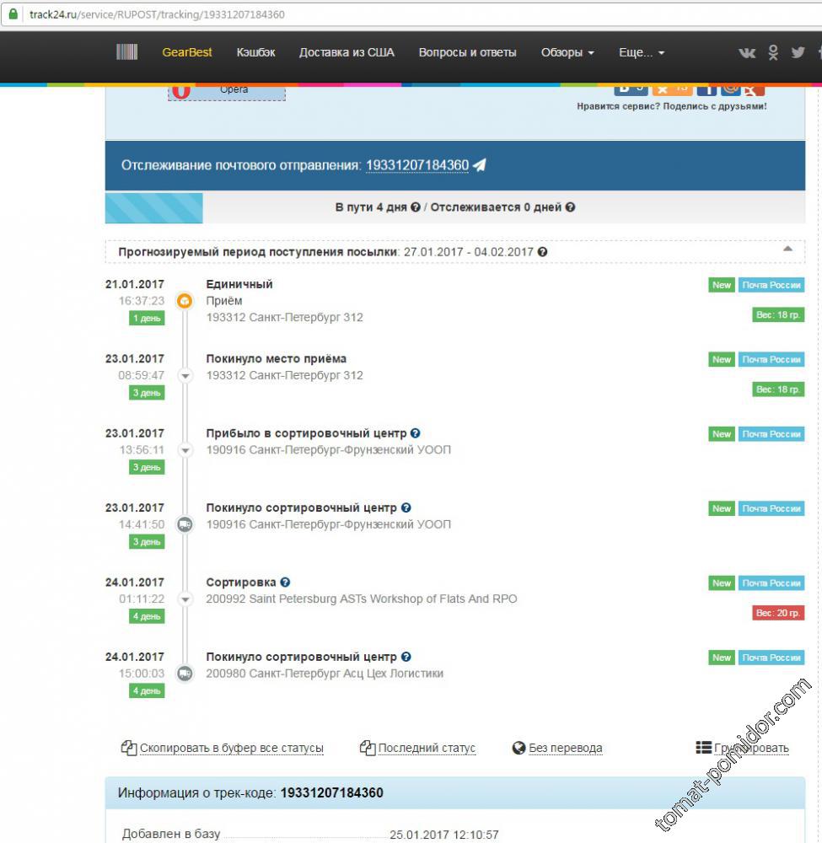Click 'Нравится сервис? Поделись с друзьями!' text
This screenshot has width=822, height=843.
coord(672,106)
